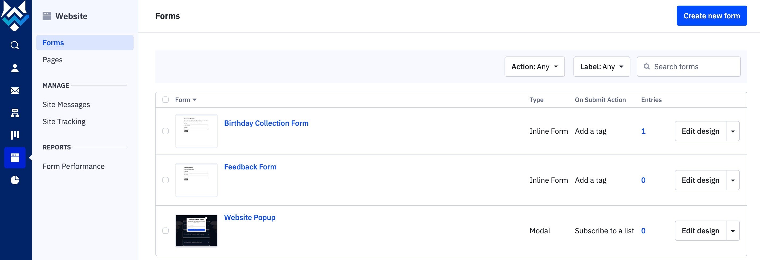Image resolution: width=760 pixels, height=260 pixels.
Task: Select the Website icon in navigation
Action: pyautogui.click(x=15, y=157)
